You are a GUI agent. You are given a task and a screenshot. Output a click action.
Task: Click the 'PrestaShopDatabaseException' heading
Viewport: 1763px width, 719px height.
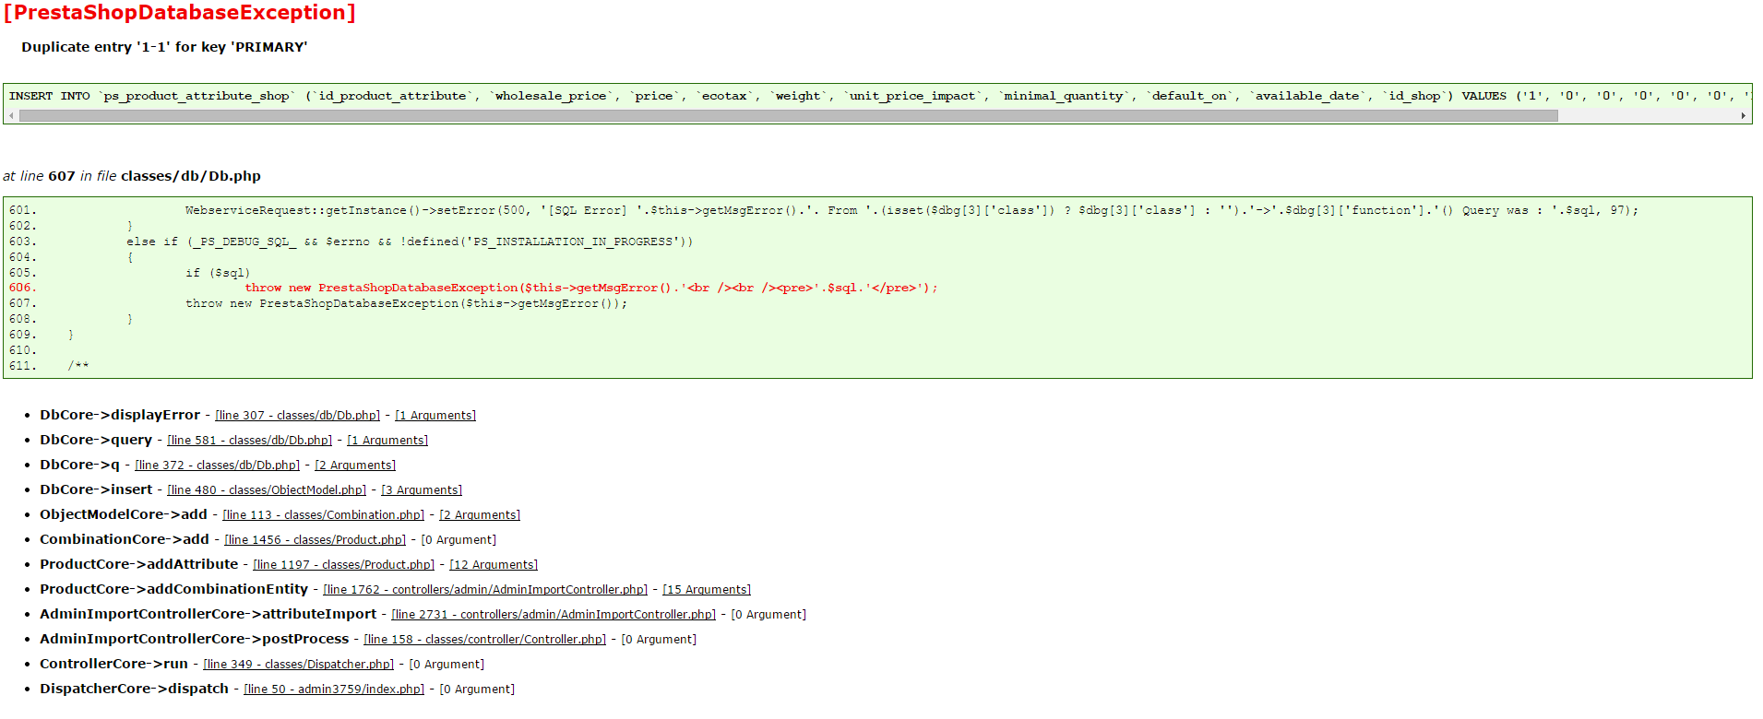(180, 13)
